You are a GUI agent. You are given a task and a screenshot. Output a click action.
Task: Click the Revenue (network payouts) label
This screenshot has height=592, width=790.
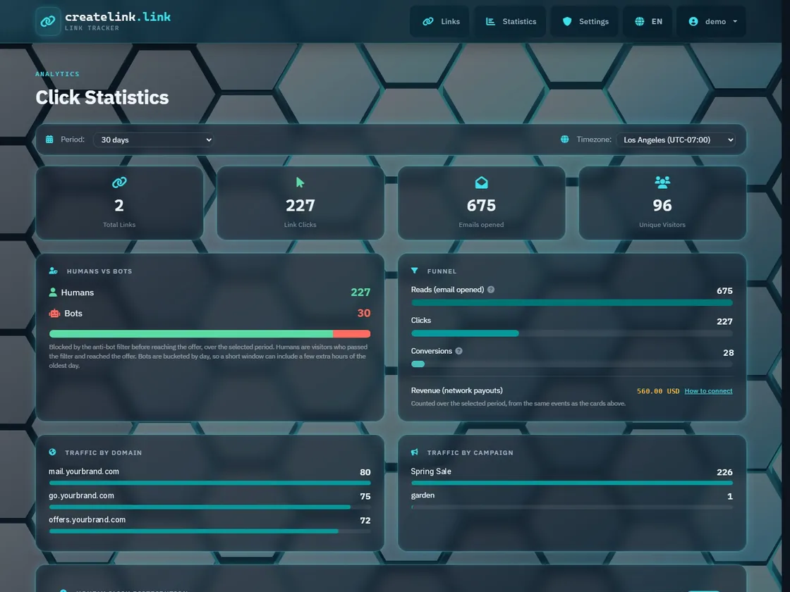click(x=456, y=390)
